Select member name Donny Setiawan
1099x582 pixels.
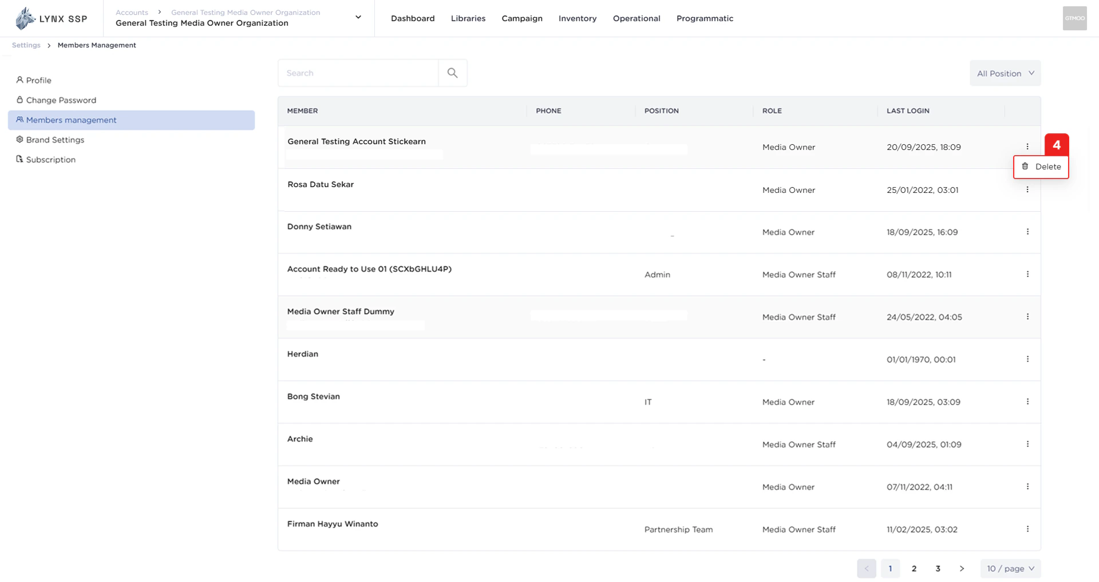319,227
